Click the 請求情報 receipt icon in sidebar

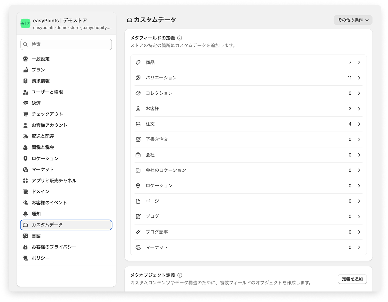25,81
